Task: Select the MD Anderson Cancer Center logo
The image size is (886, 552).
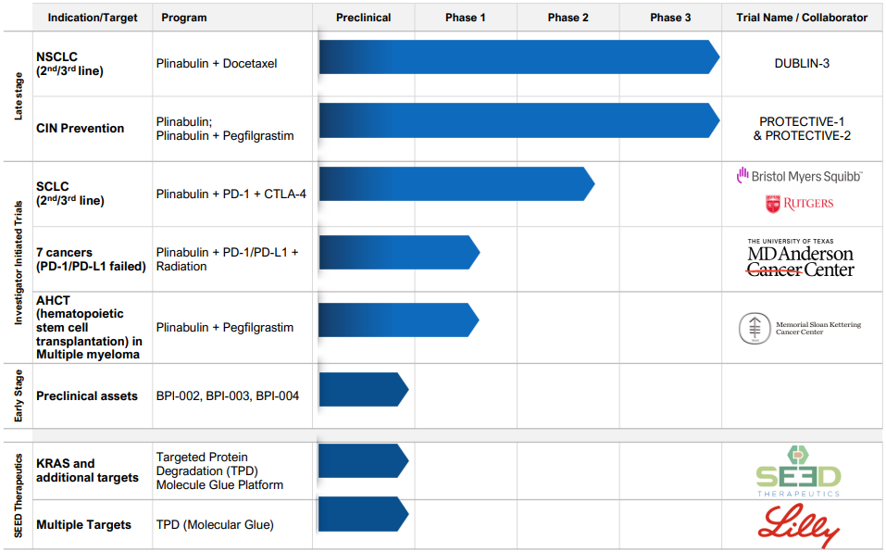Action: (800, 258)
